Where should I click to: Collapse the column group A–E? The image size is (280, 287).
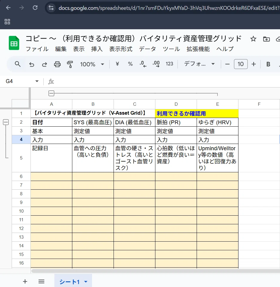click(51, 93)
